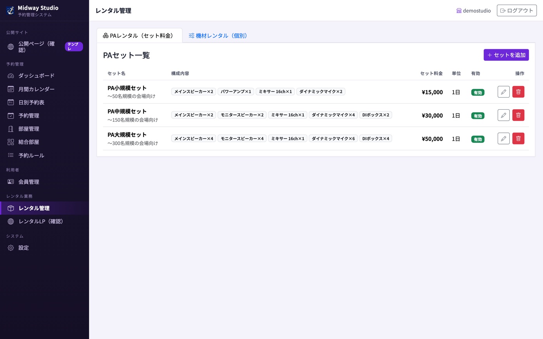Viewport: 543px width, 339px height.
Task: Click the 月間カレンダー calendar icon
Action: [11, 89]
